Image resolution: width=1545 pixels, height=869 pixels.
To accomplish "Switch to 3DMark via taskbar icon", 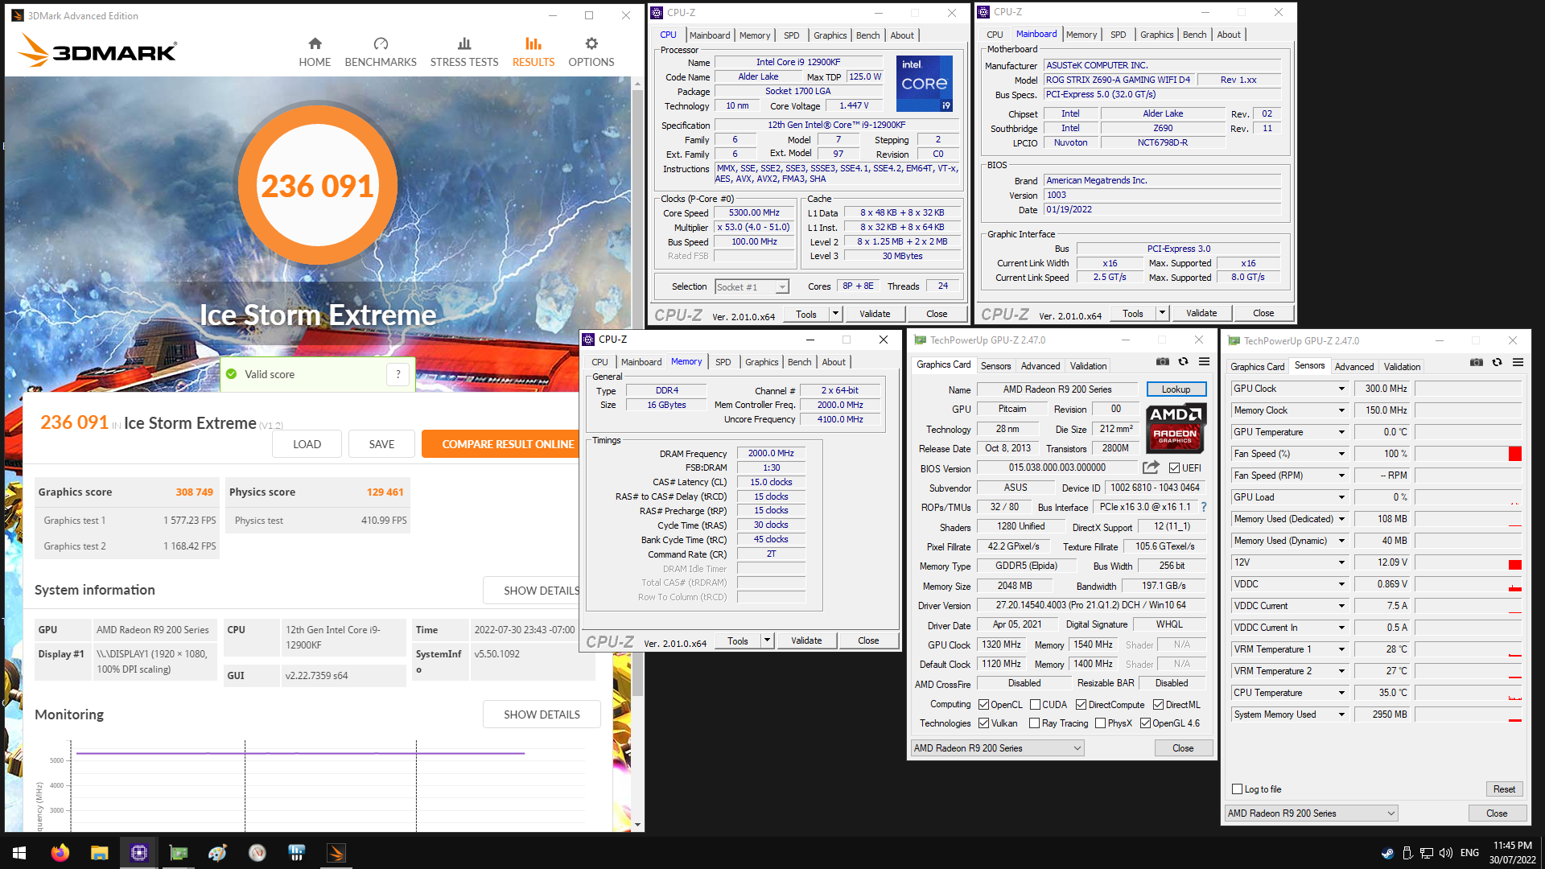I will pos(336,853).
